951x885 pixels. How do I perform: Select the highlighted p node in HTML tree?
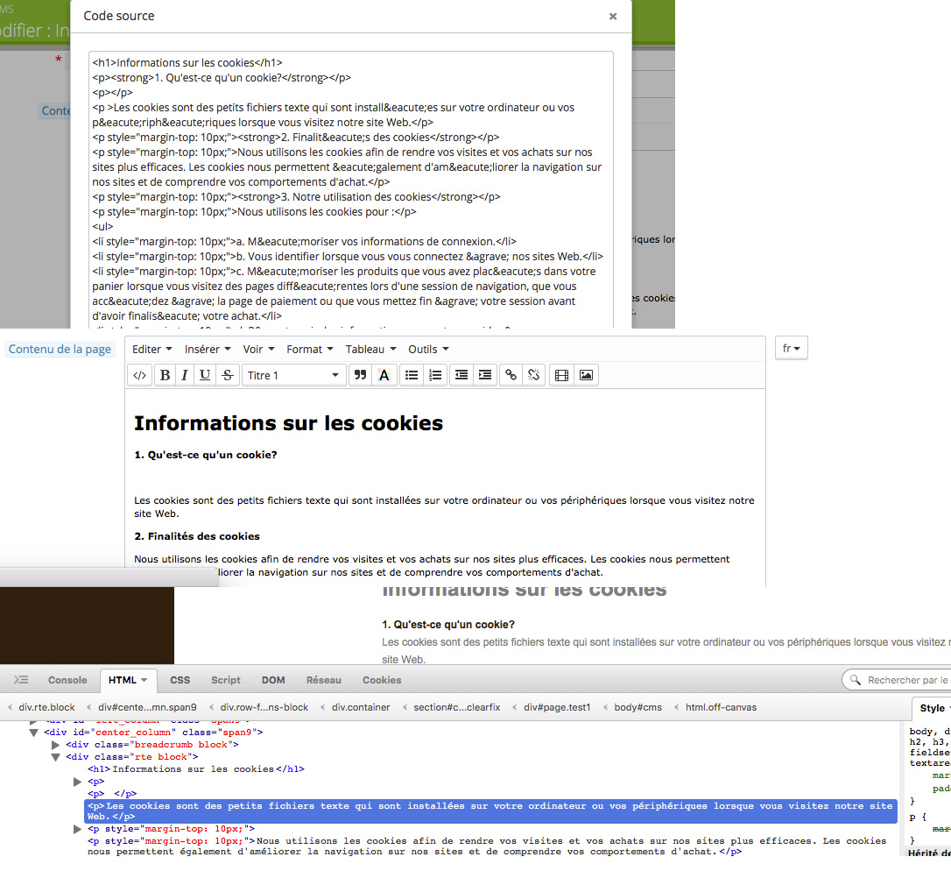point(490,811)
